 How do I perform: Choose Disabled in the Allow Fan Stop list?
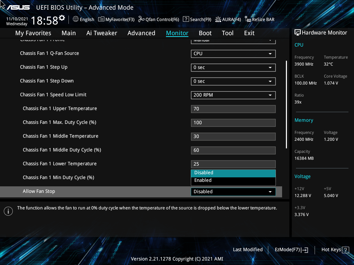coord(233,173)
